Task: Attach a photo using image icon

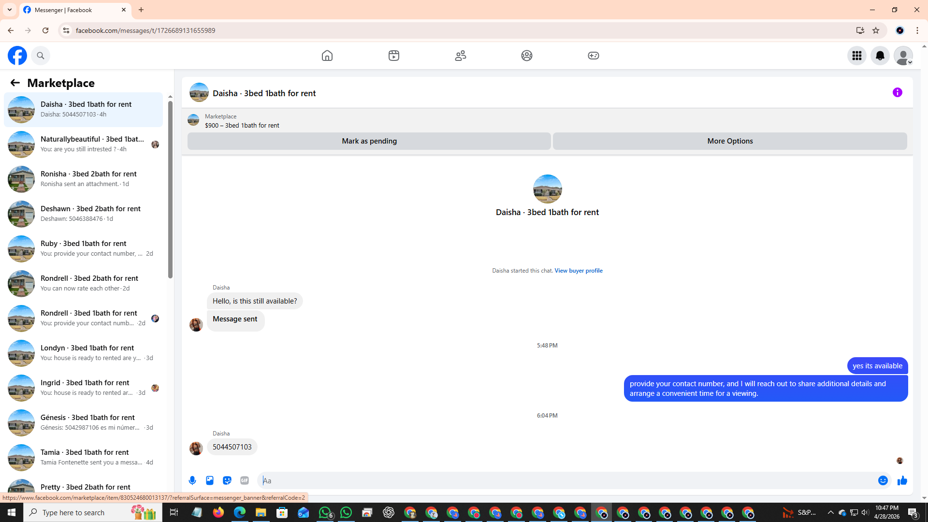Action: pyautogui.click(x=210, y=480)
